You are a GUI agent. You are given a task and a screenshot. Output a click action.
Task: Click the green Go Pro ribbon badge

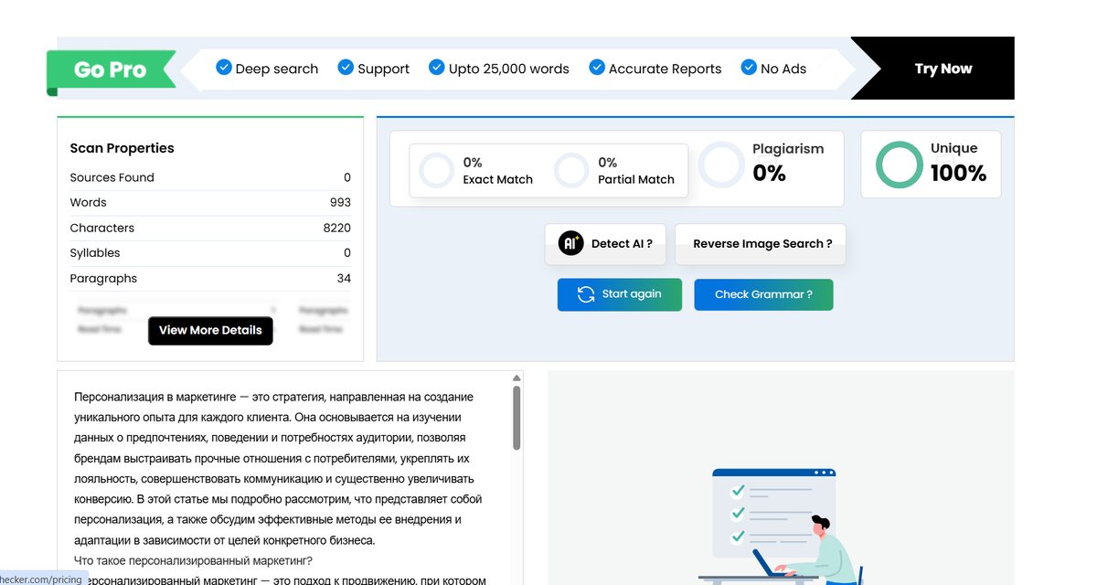click(x=112, y=69)
